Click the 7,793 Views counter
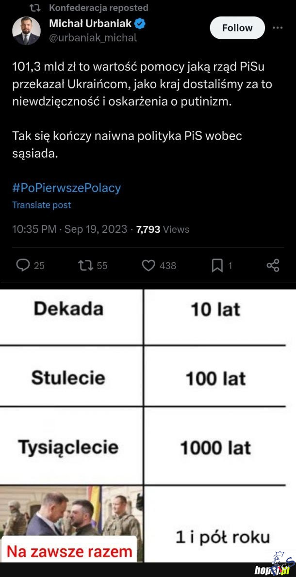Viewport: 296px width, 577px height. pos(163,229)
